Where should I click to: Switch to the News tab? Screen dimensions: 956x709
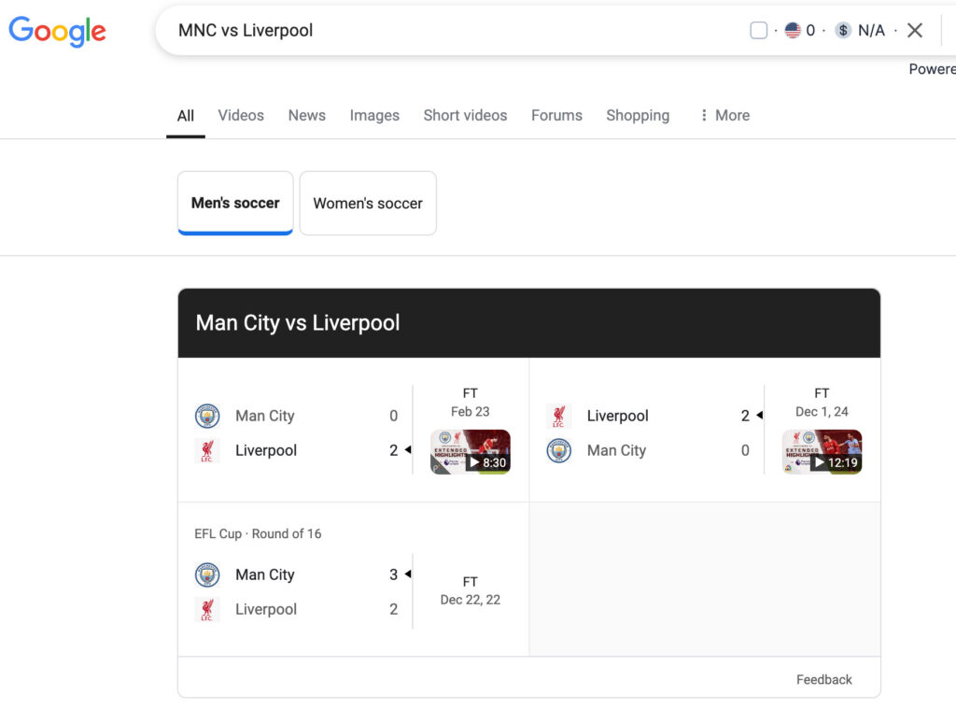(x=306, y=115)
